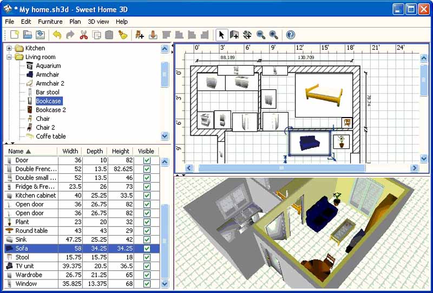Click the Align on left icon
Viewport: 433px width, 293px height.
tap(192, 35)
